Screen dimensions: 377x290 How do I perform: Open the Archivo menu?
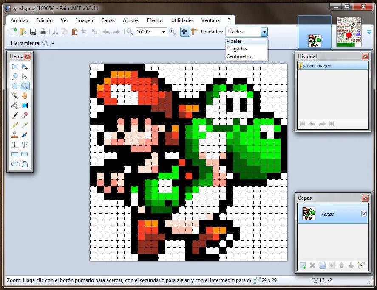click(19, 20)
